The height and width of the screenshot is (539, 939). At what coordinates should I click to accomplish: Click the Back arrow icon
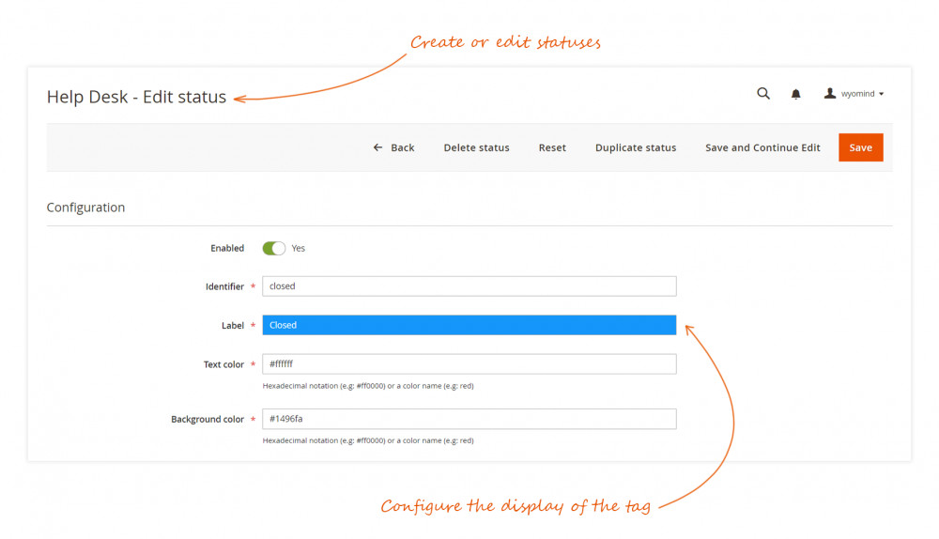[377, 147]
